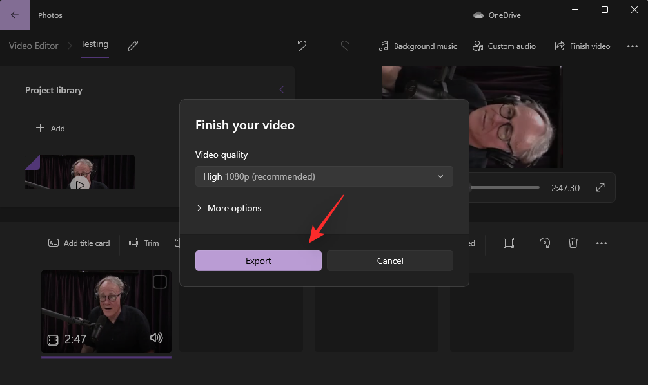Go to Video Editor breadcrumb
Screen dimensions: 648x385
coord(34,46)
